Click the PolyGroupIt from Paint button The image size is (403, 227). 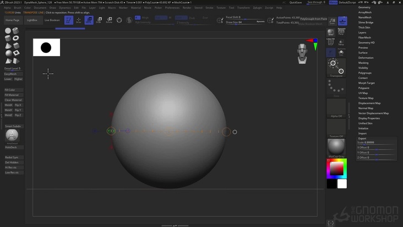314,19
